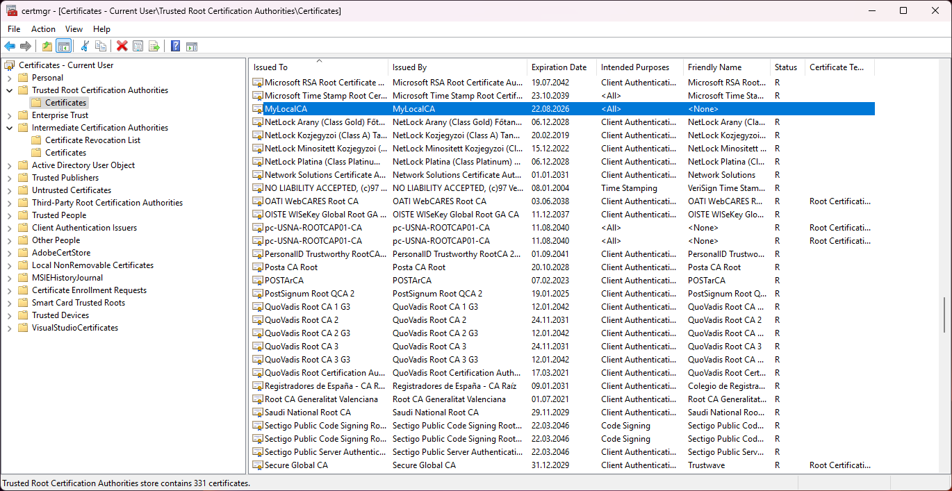Collapse the Intermediate Certification Authorities node
Image resolution: width=952 pixels, height=491 pixels.
[x=10, y=128]
